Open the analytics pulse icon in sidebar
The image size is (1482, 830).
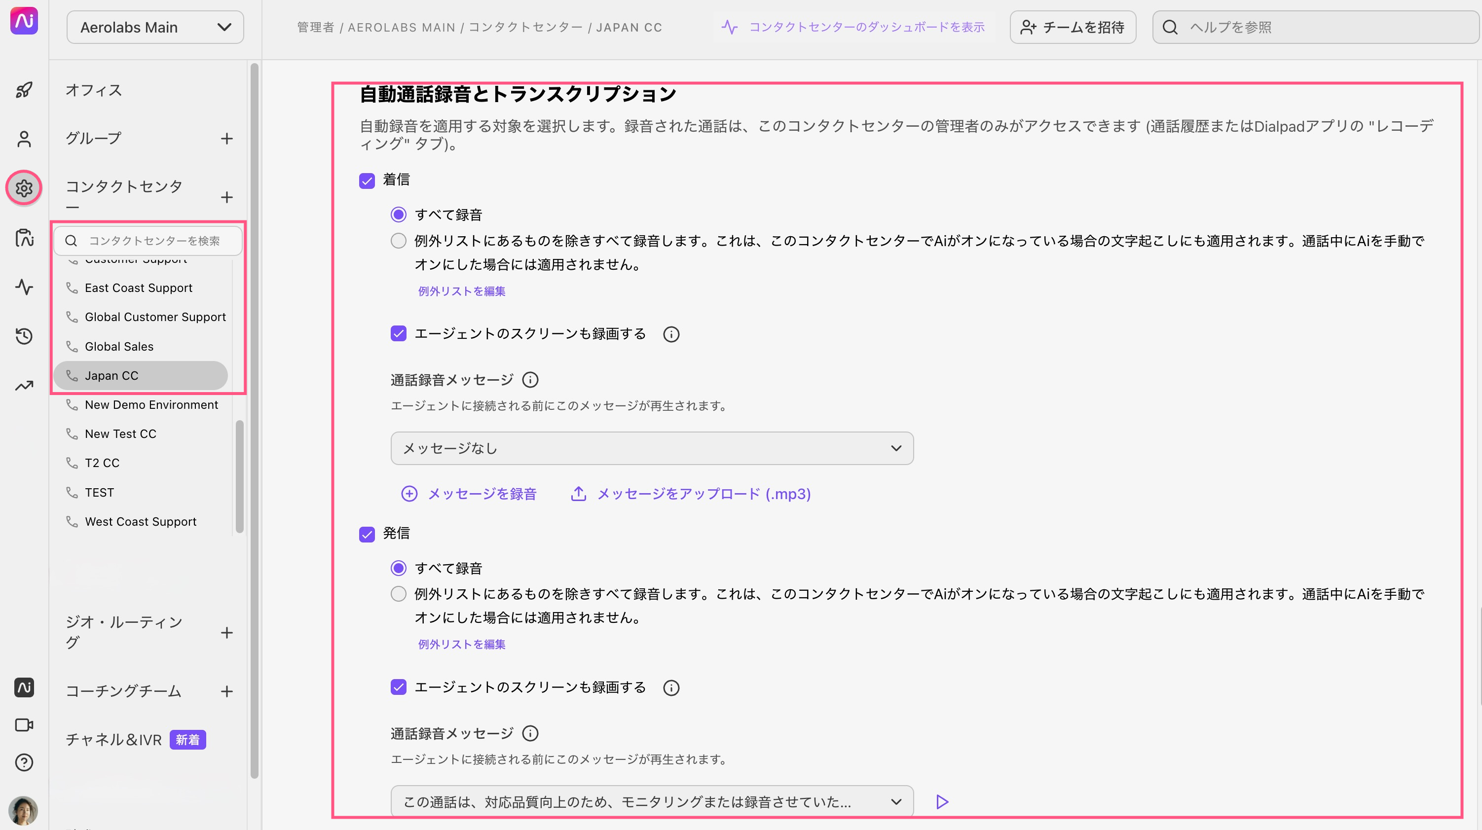click(24, 287)
